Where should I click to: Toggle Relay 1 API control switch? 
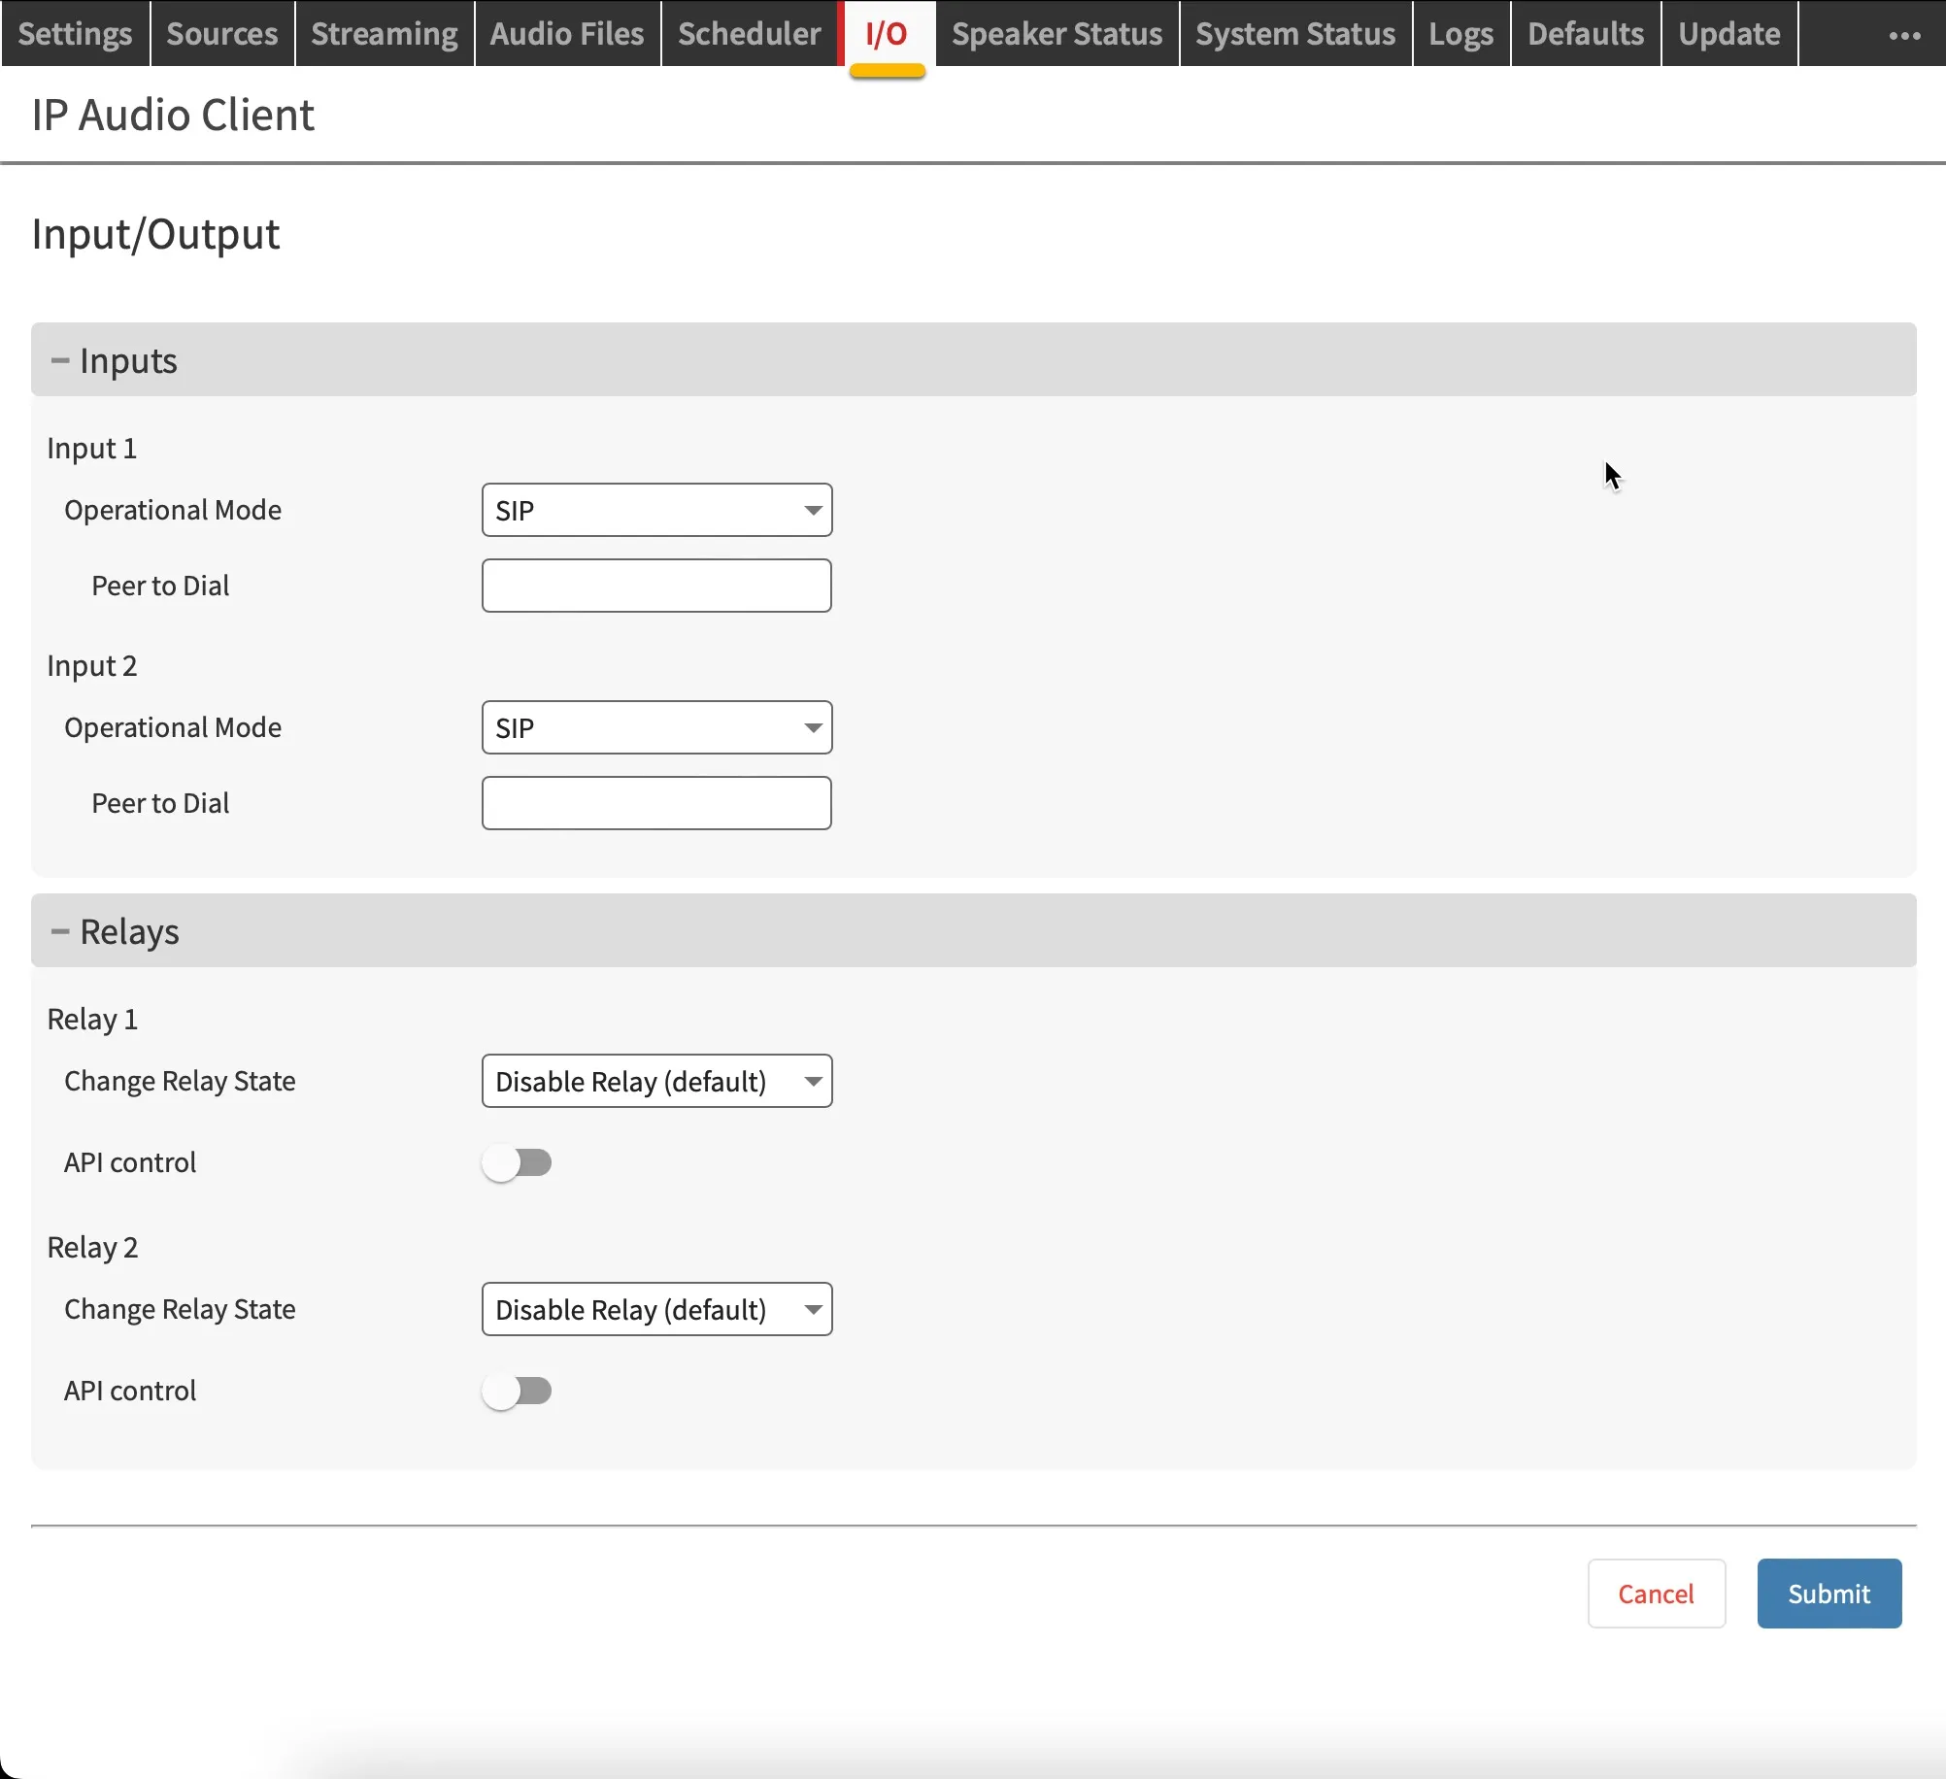pyautogui.click(x=517, y=1162)
